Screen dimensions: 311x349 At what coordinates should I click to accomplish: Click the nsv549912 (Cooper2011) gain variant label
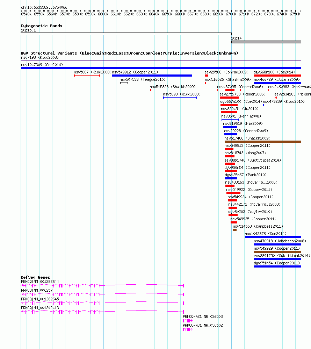[135, 72]
